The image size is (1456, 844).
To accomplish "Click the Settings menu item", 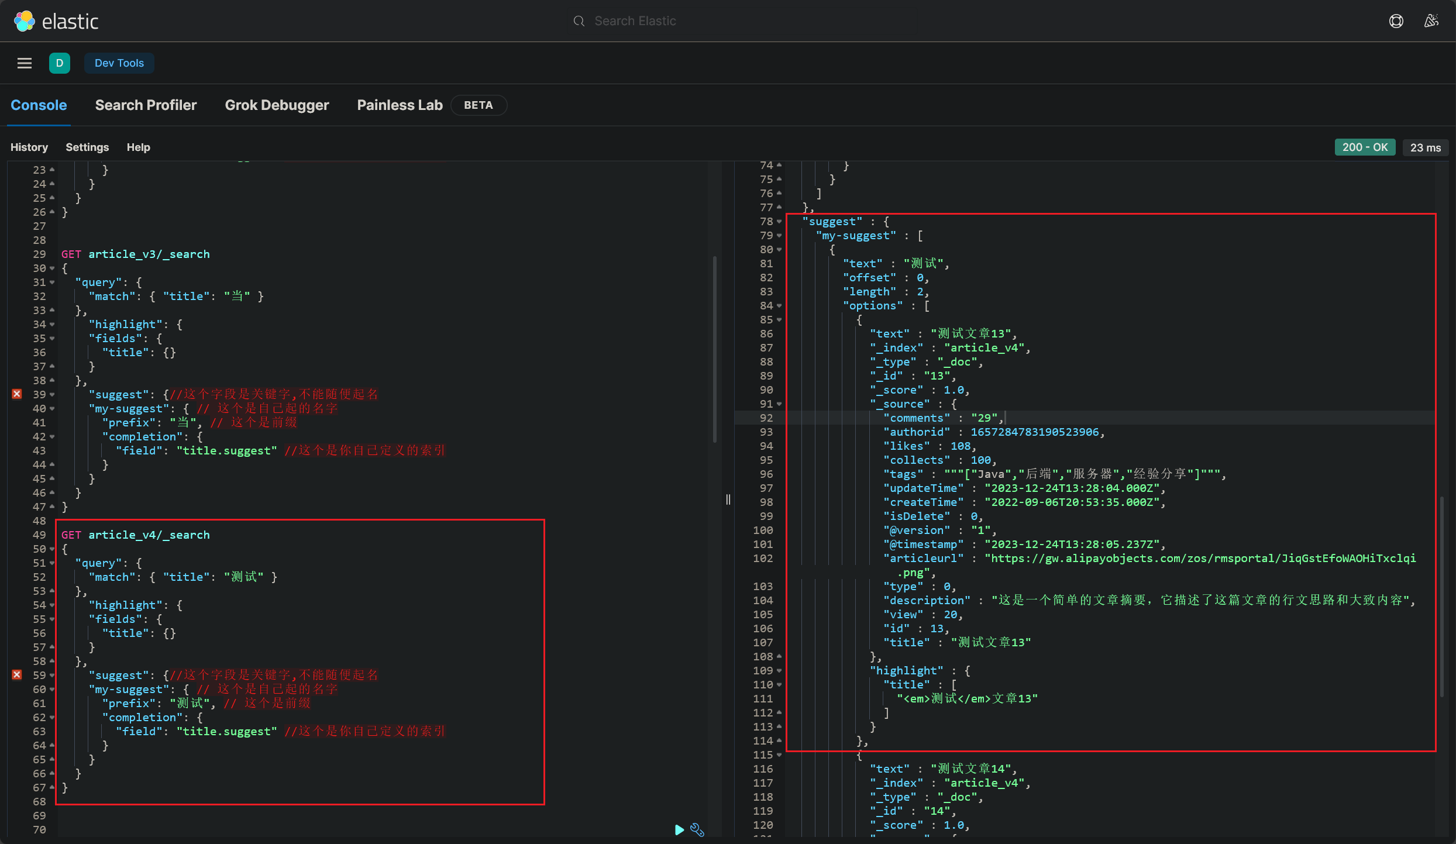I will click(x=87, y=147).
